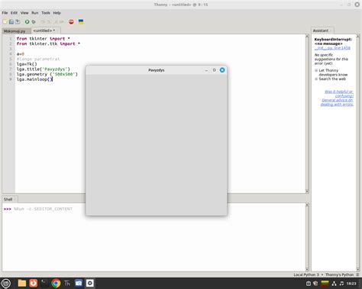
Task: Click code line lga.title('Pavyzdys')
Action: point(43,69)
